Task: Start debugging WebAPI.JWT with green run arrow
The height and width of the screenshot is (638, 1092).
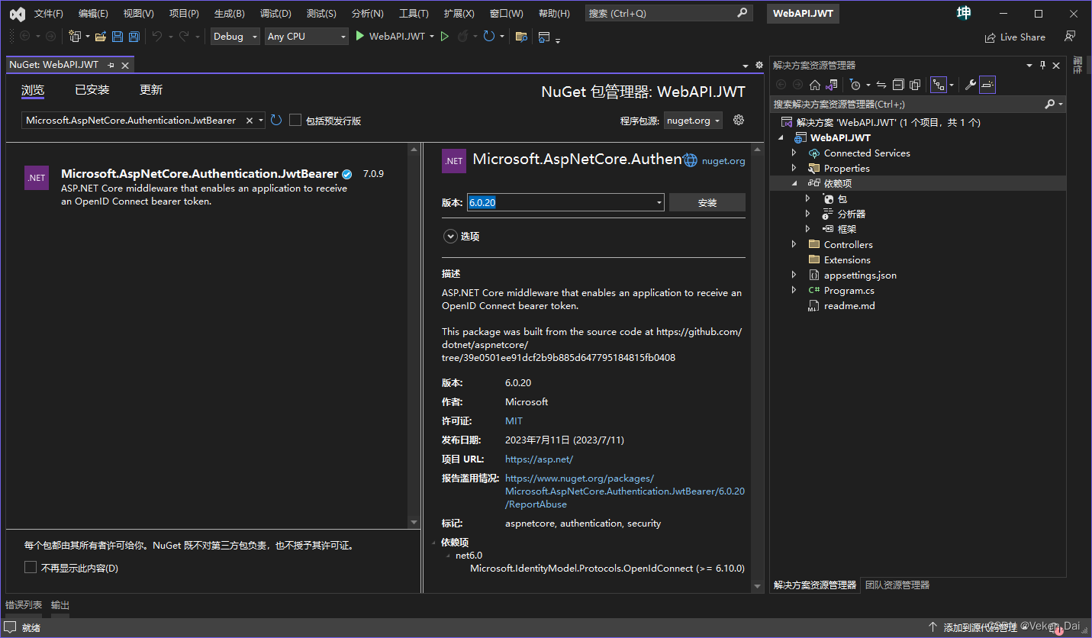Action: 361,36
